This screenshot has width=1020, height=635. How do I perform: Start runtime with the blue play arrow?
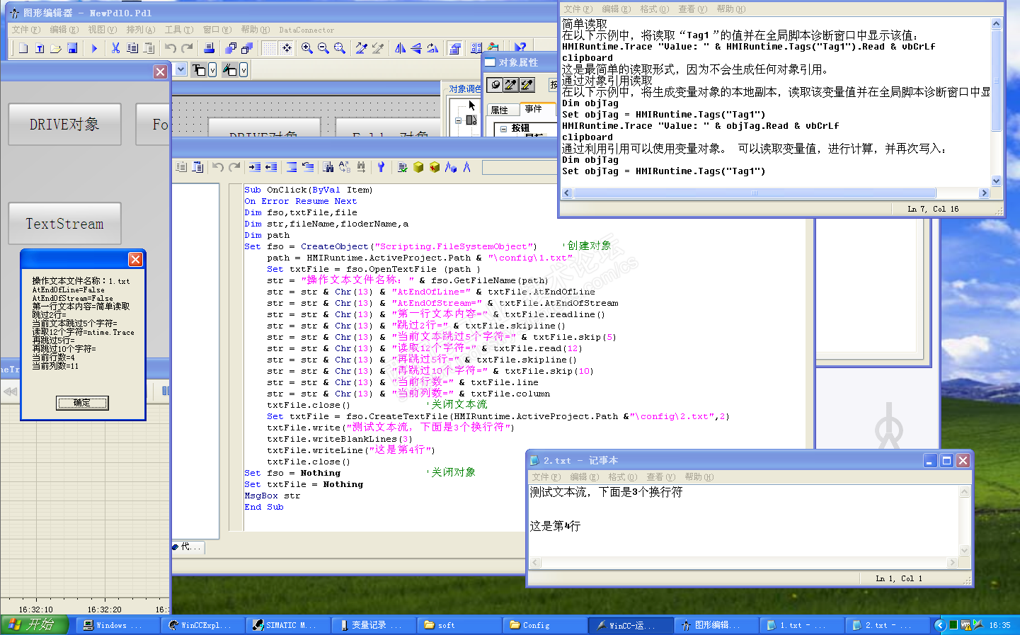(x=94, y=48)
